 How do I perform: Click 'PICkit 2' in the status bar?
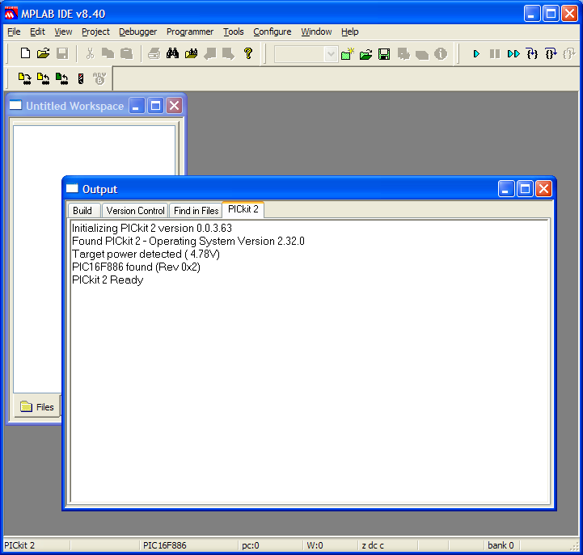click(19, 545)
